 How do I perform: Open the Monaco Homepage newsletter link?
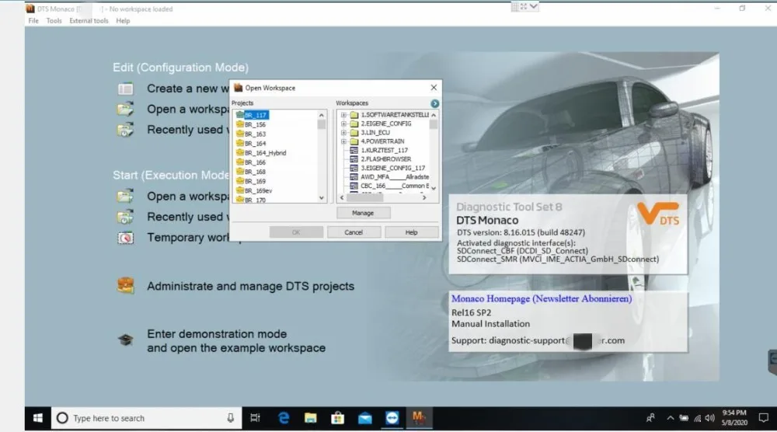pyautogui.click(x=541, y=298)
